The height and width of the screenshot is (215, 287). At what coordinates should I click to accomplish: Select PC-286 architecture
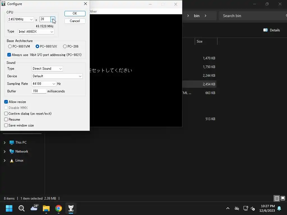point(71,46)
